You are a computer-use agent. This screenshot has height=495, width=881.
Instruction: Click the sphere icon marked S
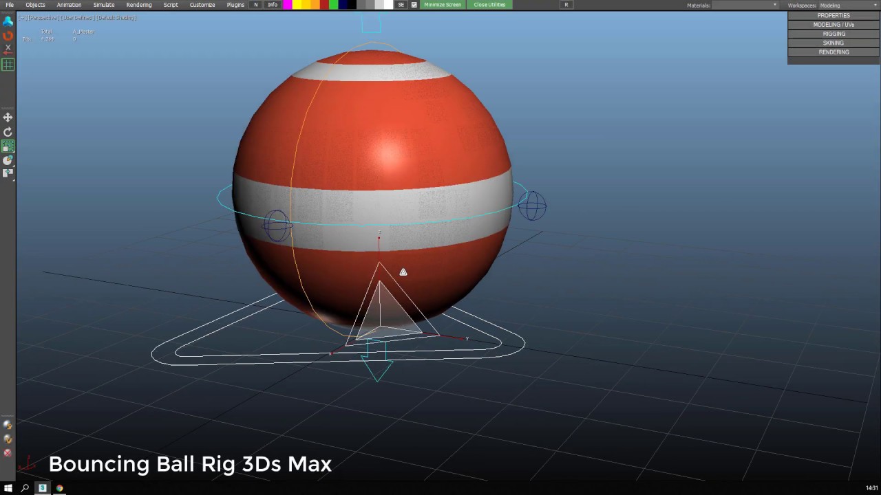(8, 425)
